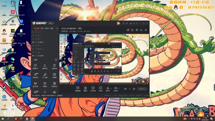The height and width of the screenshot is (121, 215).
Task: Open the 直播伴侣 orange taskbar icon
Action: coord(33,119)
